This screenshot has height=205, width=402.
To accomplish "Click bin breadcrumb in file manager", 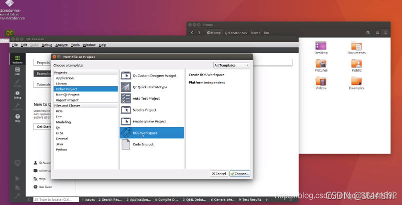I will click(266, 33).
